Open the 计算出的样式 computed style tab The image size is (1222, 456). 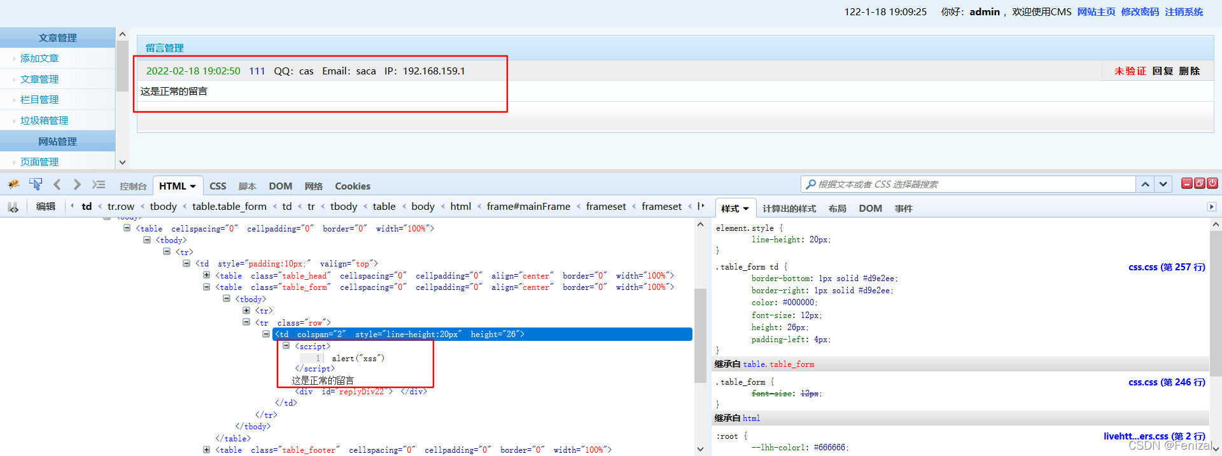tap(789, 209)
